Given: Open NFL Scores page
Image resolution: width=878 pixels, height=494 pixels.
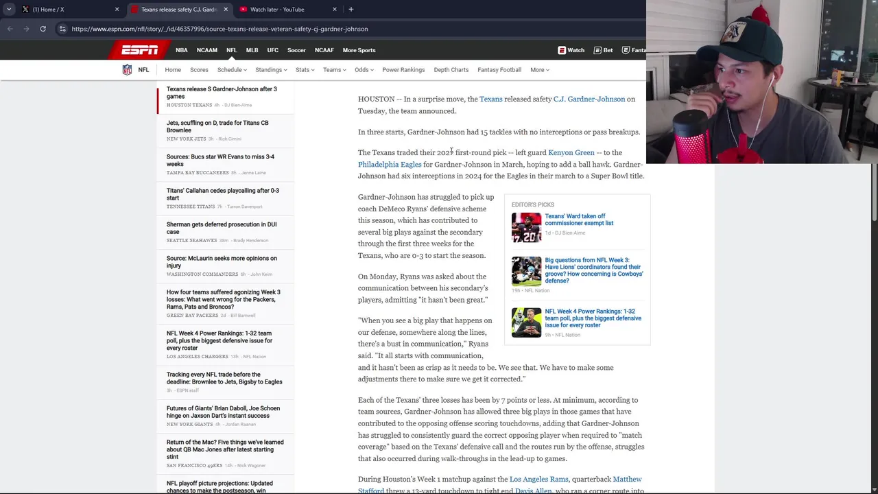Looking at the screenshot, I should pos(199,70).
